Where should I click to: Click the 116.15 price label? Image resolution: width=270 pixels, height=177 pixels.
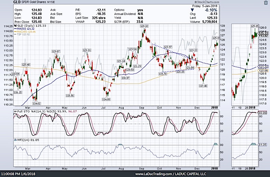click(18, 92)
